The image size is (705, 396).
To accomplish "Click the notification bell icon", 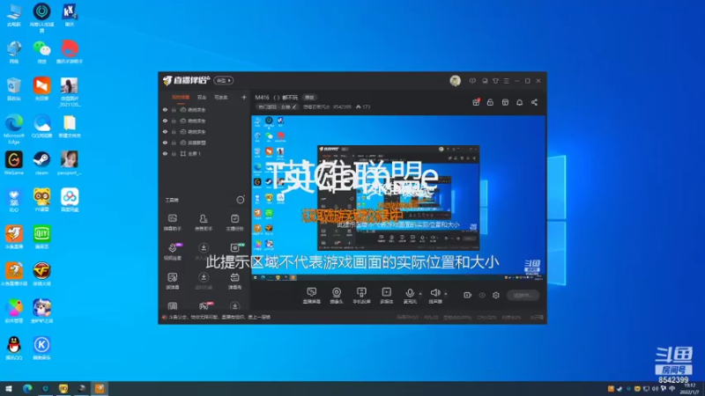I will coord(519,102).
